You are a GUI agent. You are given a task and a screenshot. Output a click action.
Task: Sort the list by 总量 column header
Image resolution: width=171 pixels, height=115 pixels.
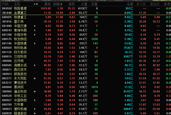click(x=84, y=5)
